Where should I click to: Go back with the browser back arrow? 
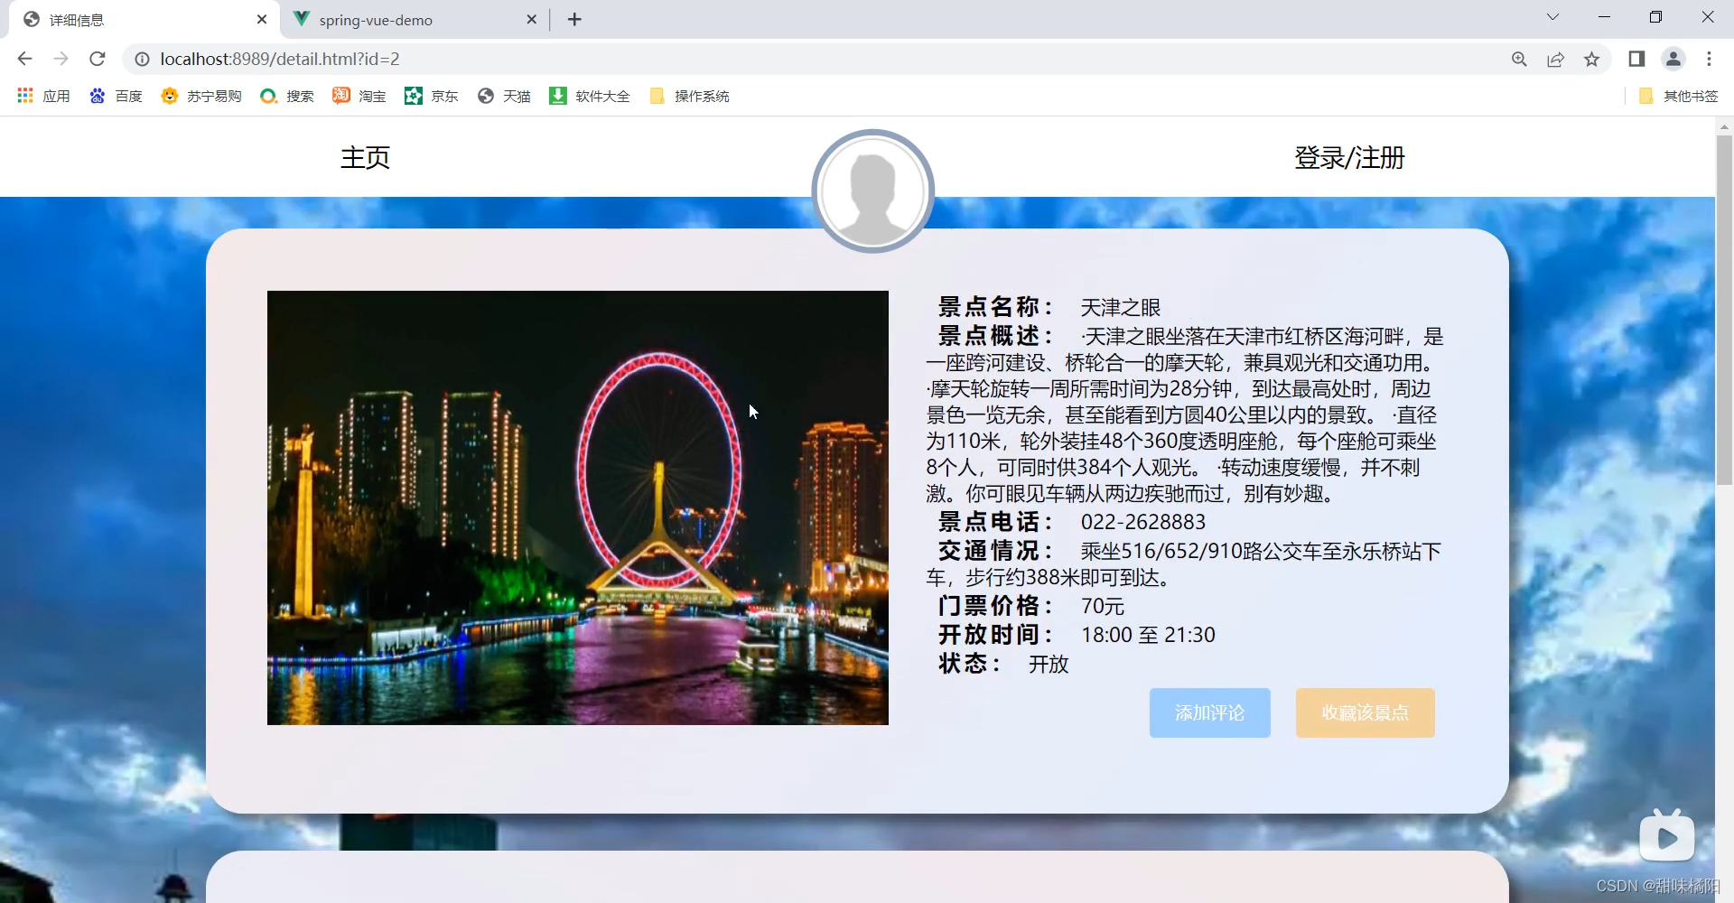24,59
